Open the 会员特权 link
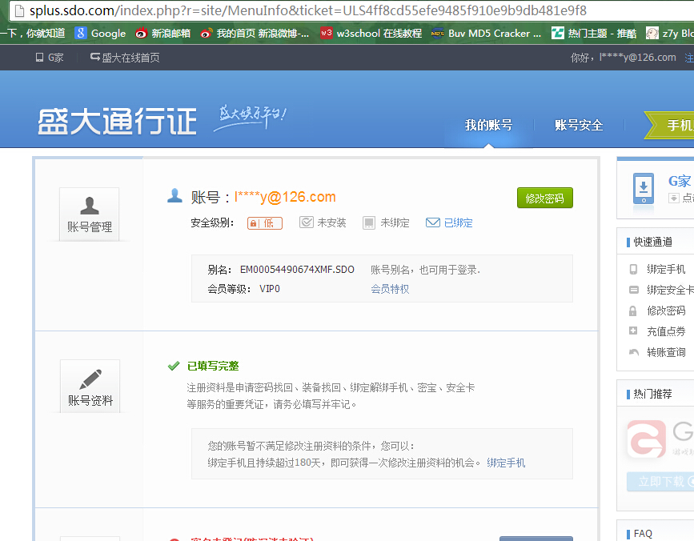694x541 pixels. tap(390, 289)
